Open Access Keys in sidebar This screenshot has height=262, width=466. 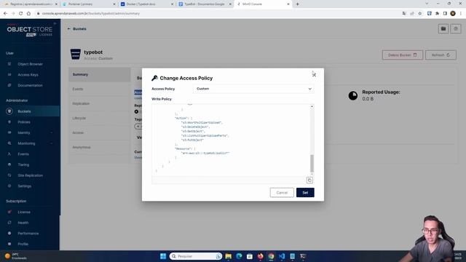[28, 75]
